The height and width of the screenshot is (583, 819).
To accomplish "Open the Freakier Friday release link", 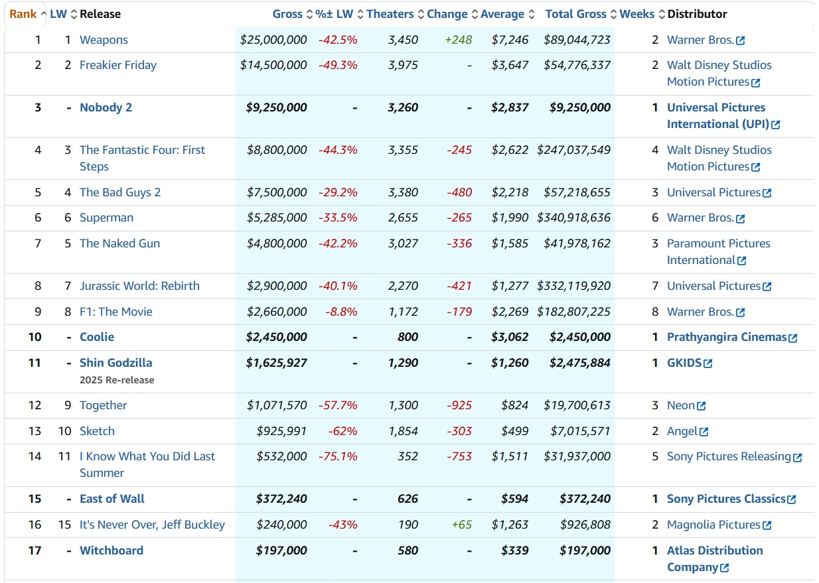I will 118,65.
